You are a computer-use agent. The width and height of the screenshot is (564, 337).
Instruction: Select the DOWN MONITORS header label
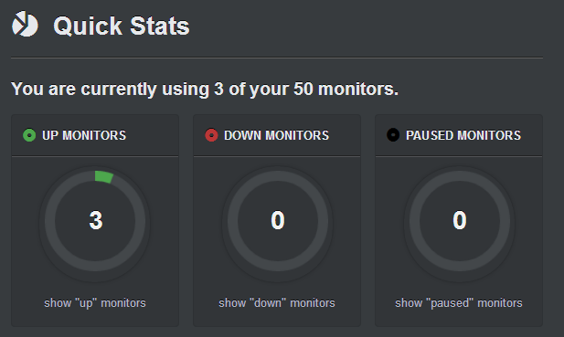coord(276,135)
